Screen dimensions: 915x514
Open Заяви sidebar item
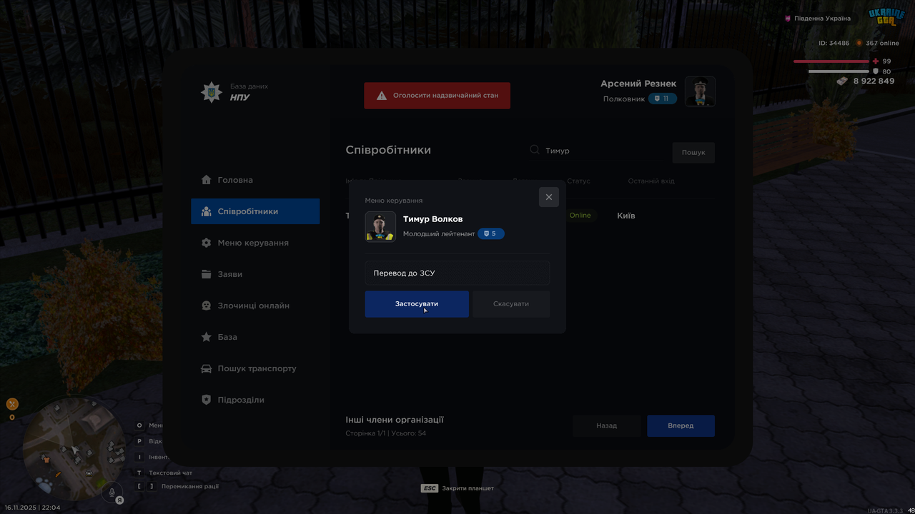[x=255, y=274]
